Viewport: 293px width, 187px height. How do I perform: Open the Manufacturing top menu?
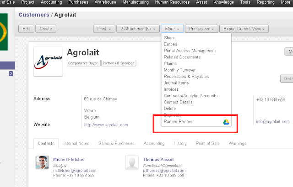coord(136,2)
